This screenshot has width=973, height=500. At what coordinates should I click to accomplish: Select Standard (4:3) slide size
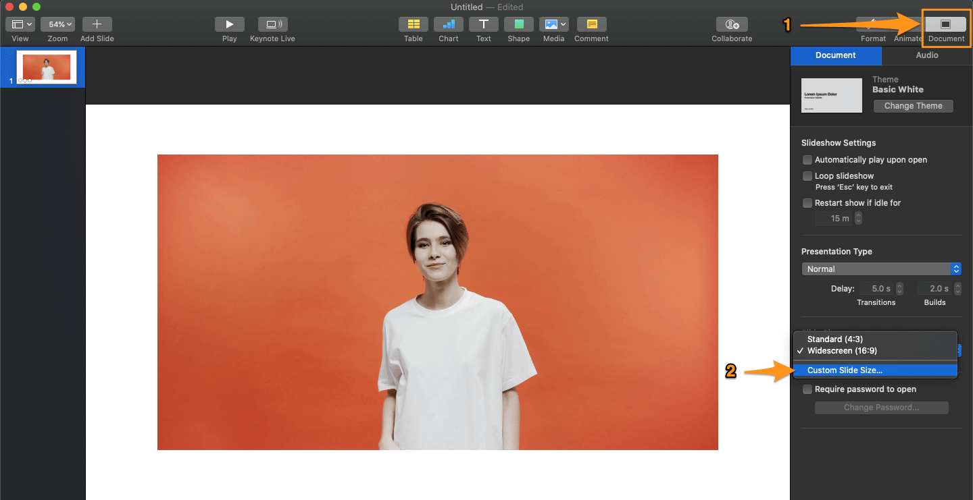pos(875,339)
